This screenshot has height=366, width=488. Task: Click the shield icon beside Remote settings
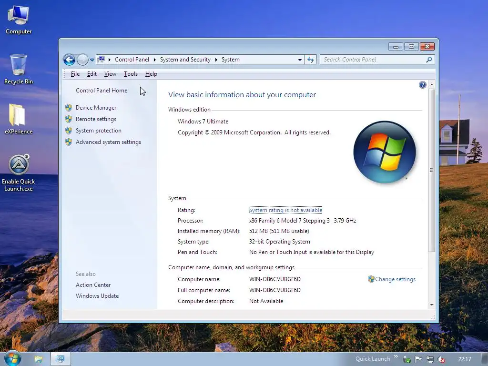tap(69, 119)
